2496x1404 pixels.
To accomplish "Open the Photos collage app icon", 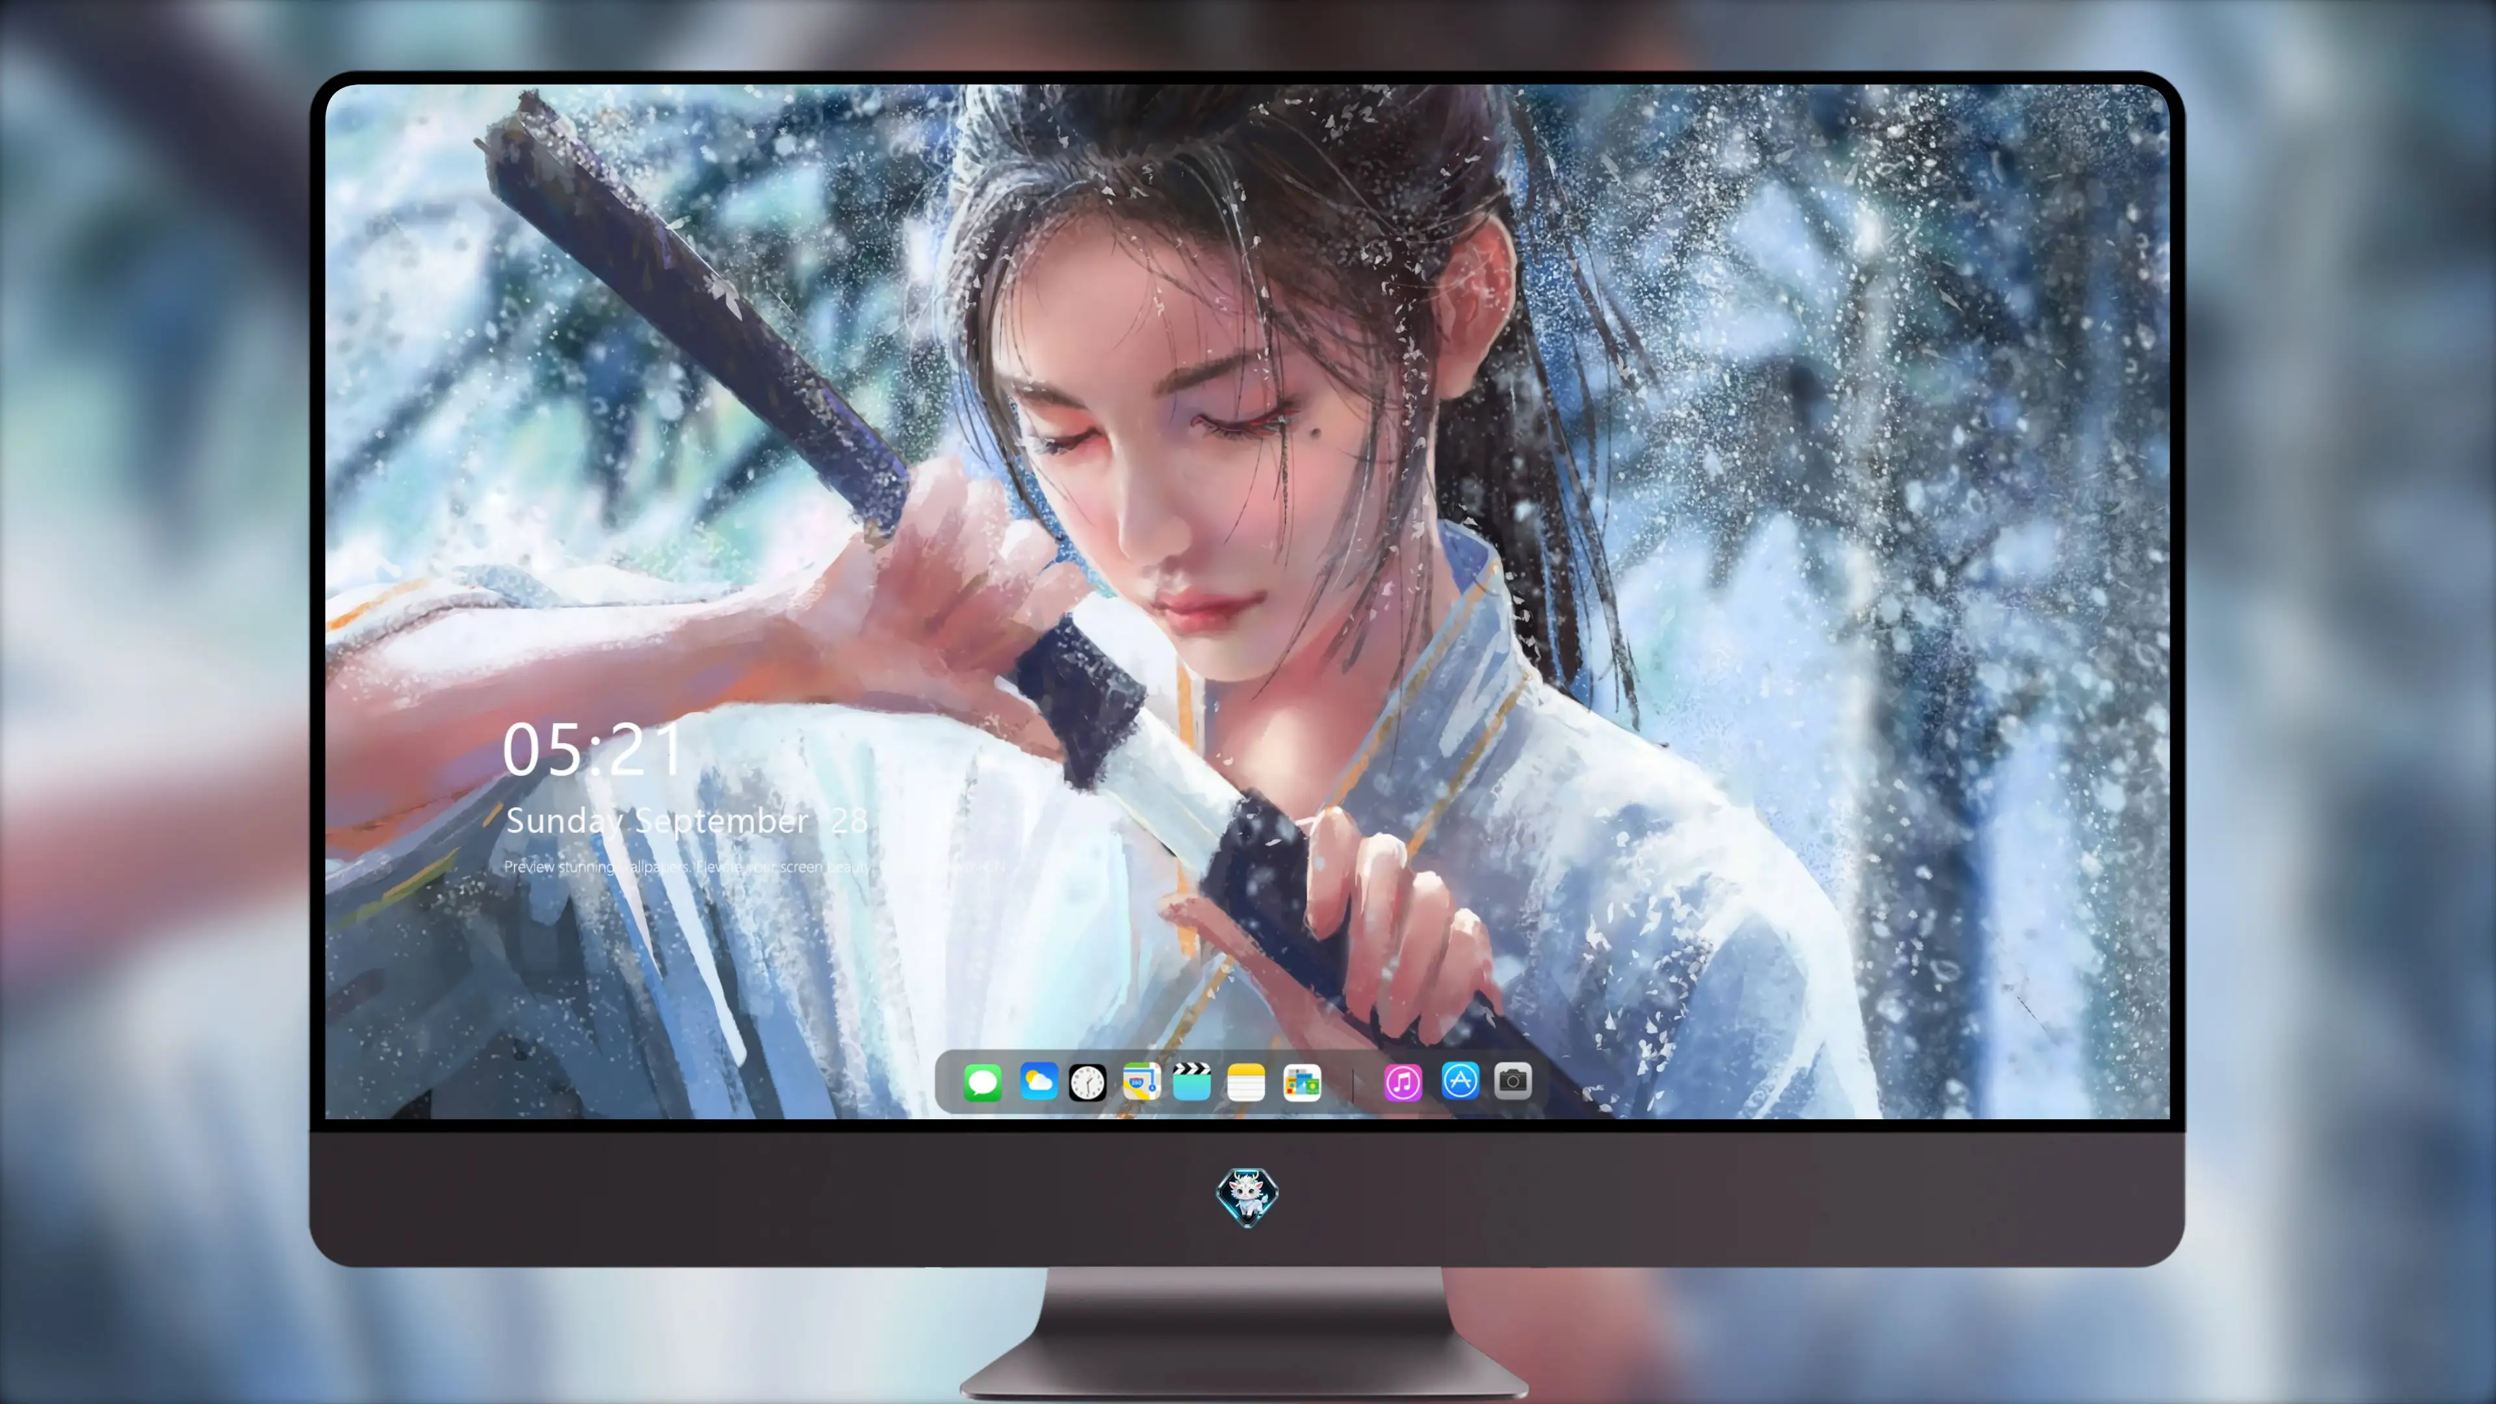I will [1302, 1082].
